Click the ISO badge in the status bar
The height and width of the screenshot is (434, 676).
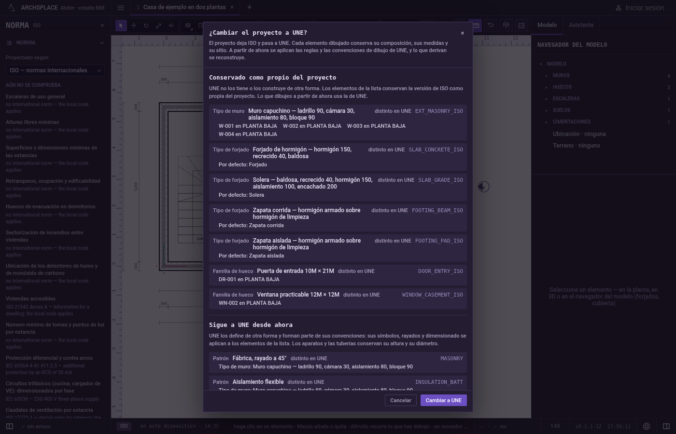tap(124, 426)
